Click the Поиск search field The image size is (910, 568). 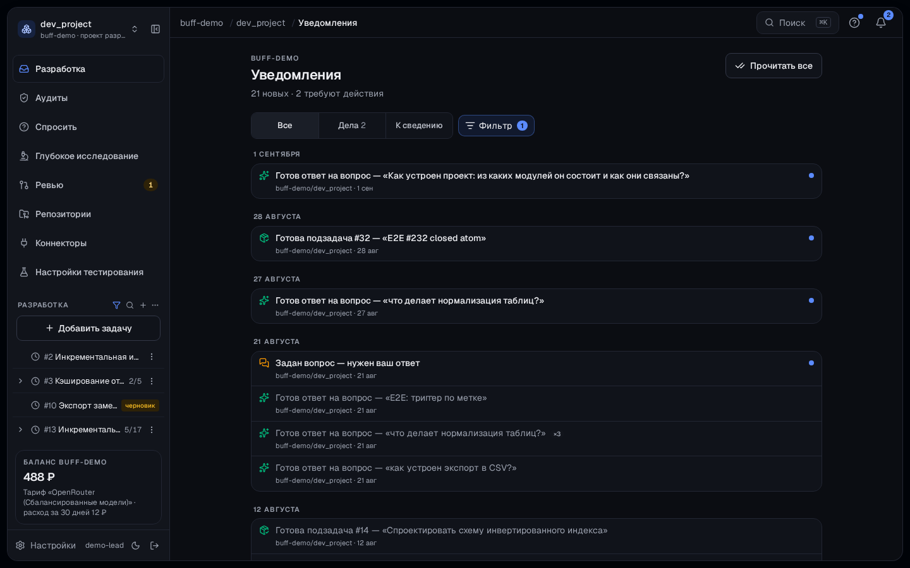798,23
